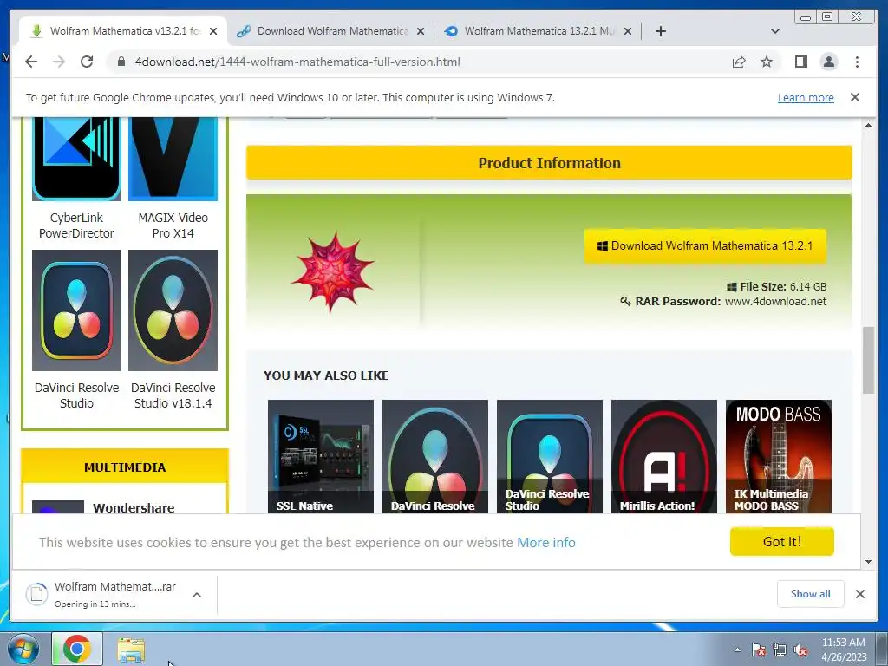Open the Wondershare entry
This screenshot has height=666, width=888.
[x=134, y=507]
